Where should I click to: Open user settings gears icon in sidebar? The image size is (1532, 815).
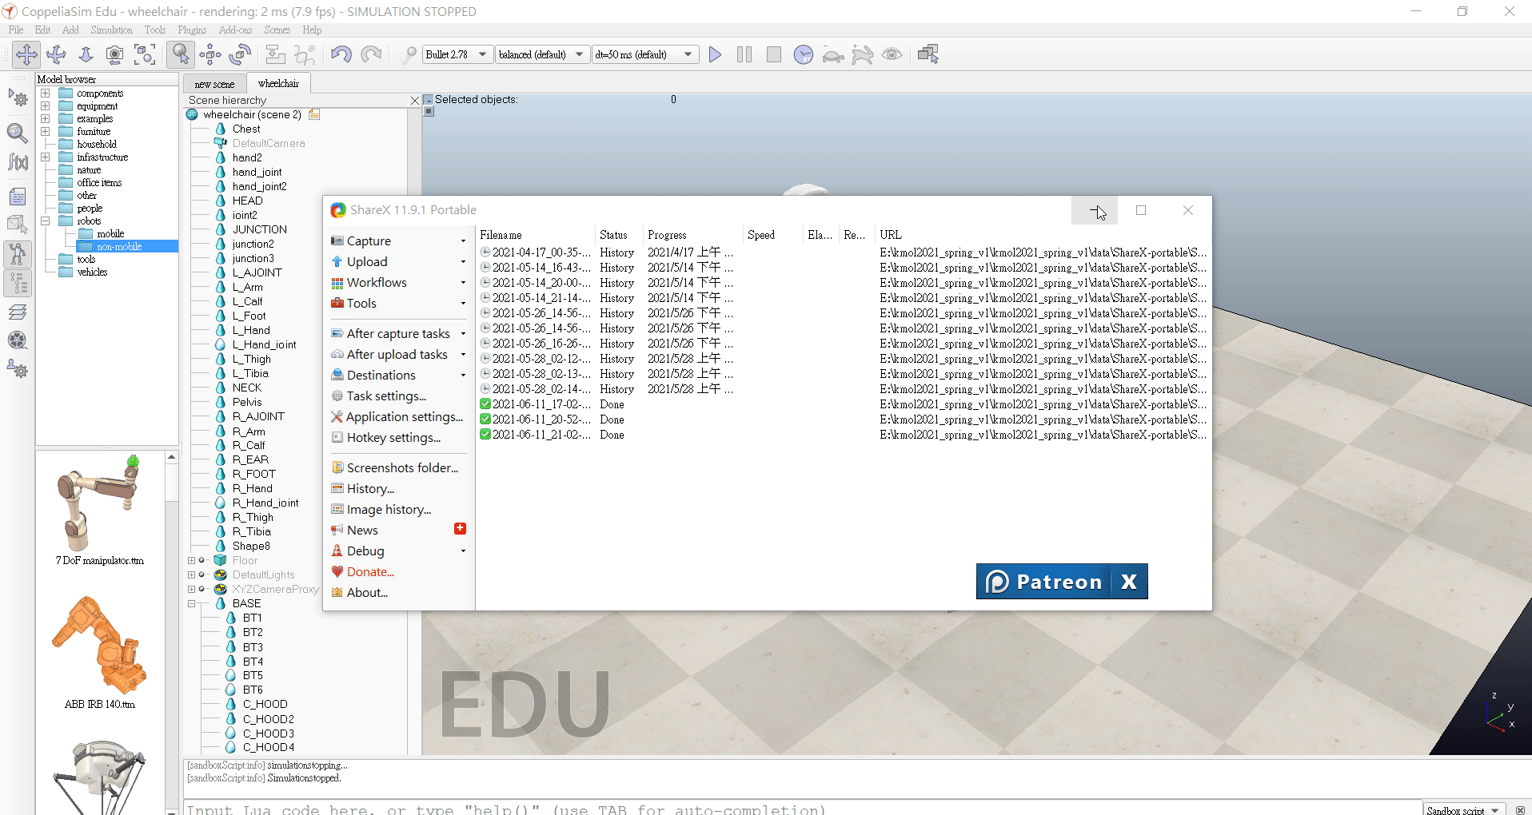pos(18,369)
